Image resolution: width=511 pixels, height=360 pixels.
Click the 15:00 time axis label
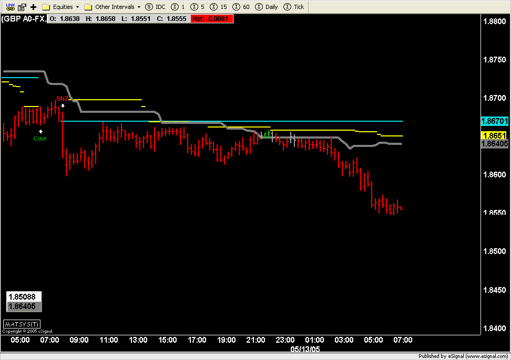coord(168,340)
